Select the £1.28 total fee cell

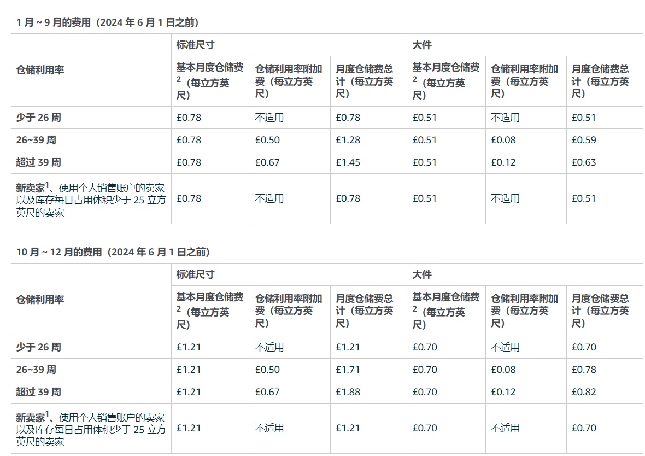click(x=348, y=140)
